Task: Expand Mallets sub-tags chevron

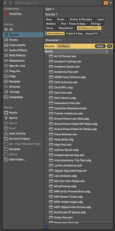Action: (58, 24)
